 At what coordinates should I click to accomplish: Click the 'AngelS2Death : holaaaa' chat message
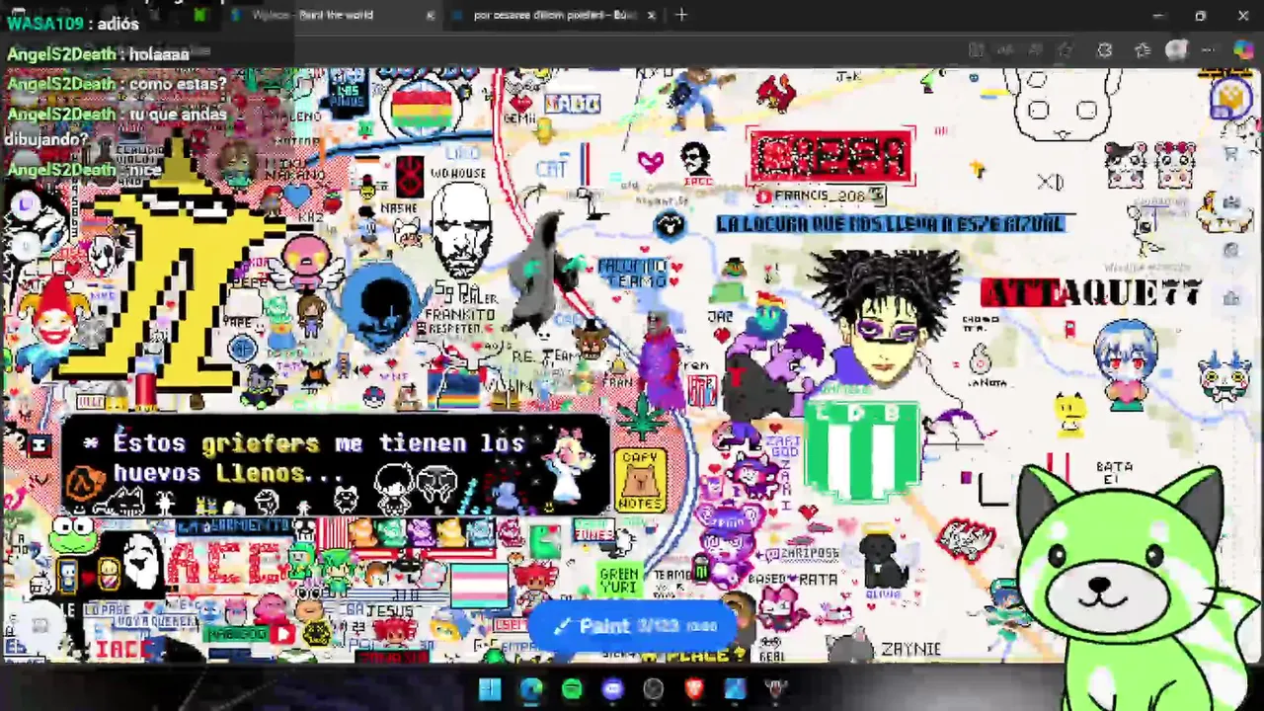pyautogui.click(x=98, y=54)
